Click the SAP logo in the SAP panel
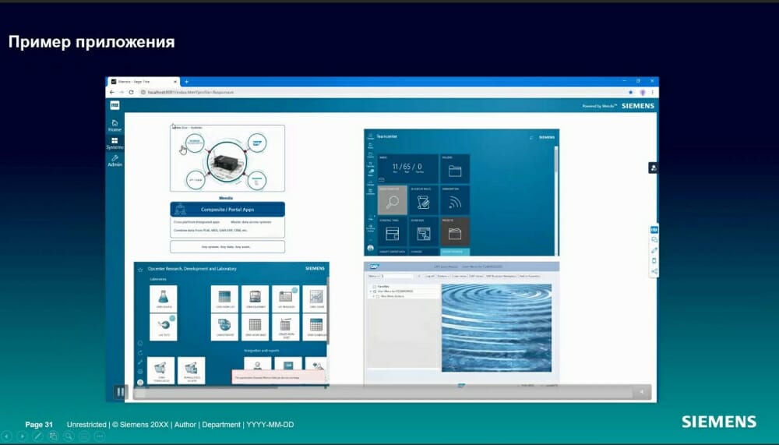 [374, 267]
